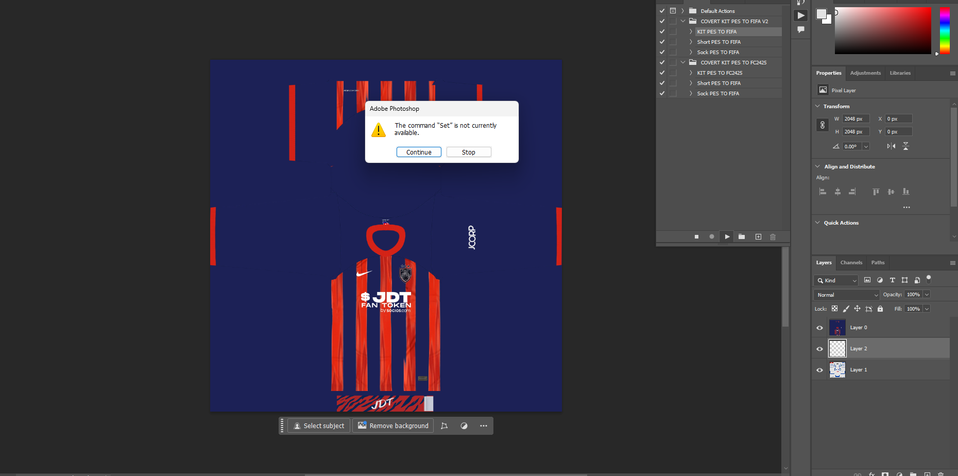The width and height of the screenshot is (958, 476).
Task: Lock position move icon
Action: coord(857,309)
